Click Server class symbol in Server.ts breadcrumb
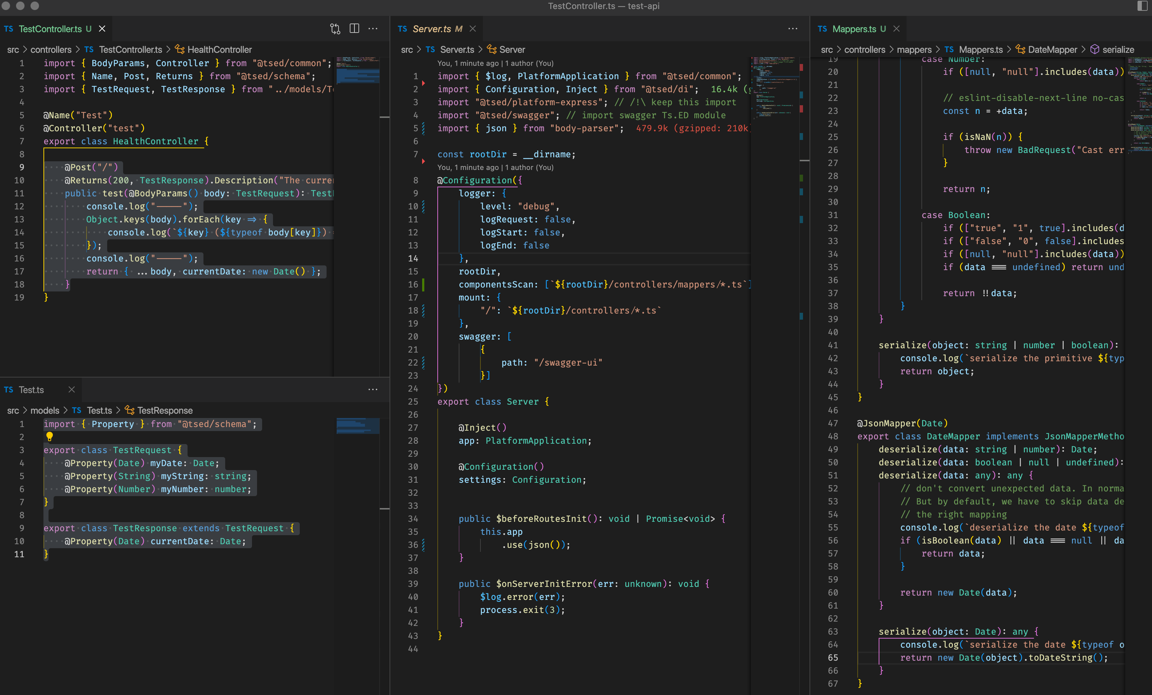The image size is (1152, 695). [x=512, y=50]
